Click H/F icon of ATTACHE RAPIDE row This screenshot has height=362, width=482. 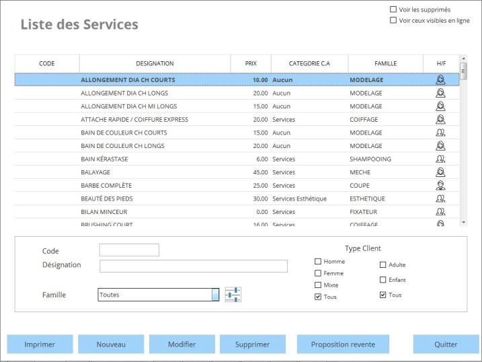[441, 120]
